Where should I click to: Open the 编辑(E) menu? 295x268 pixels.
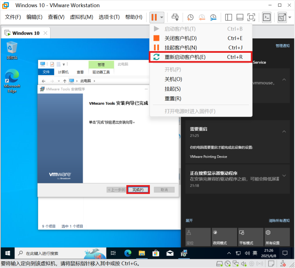[35, 17]
